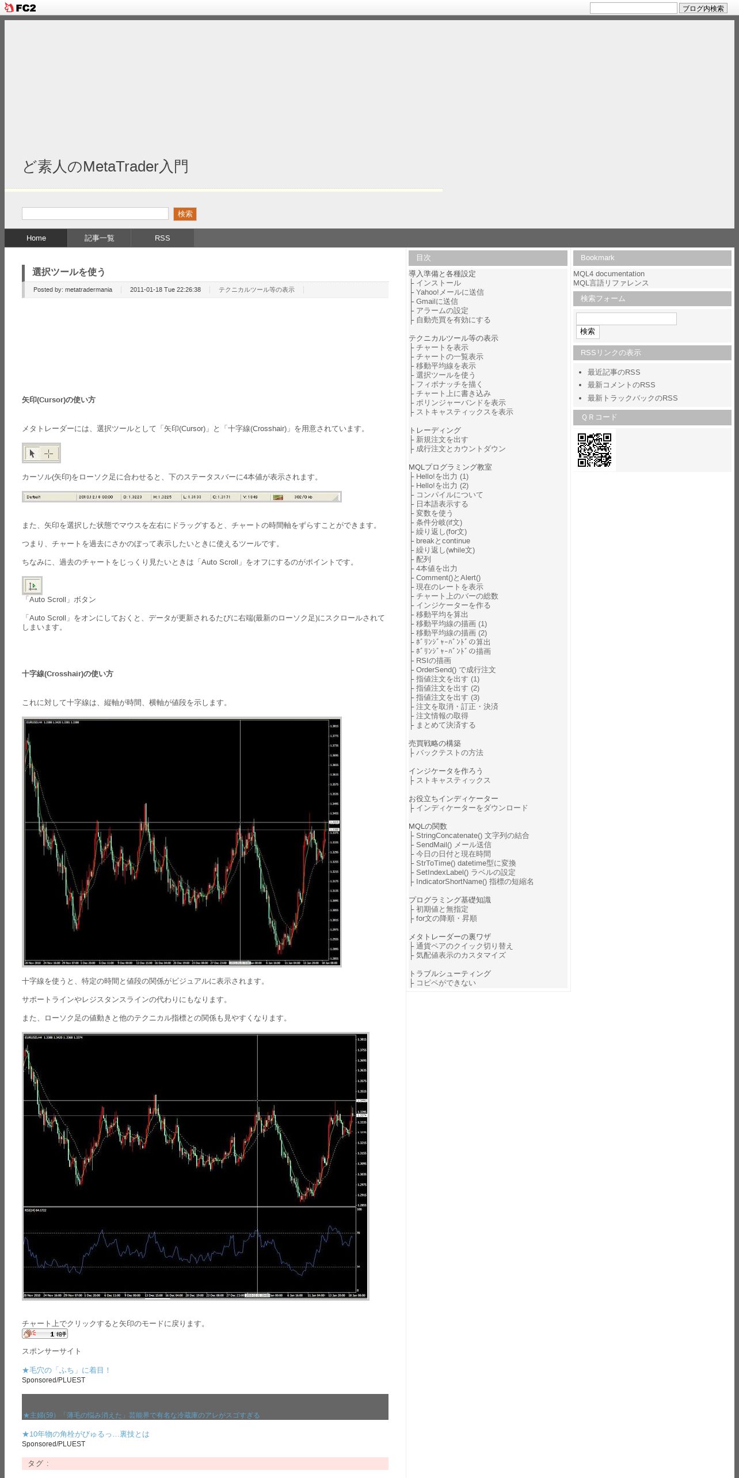
Task: Focus the top blog search field
Action: 633,8
